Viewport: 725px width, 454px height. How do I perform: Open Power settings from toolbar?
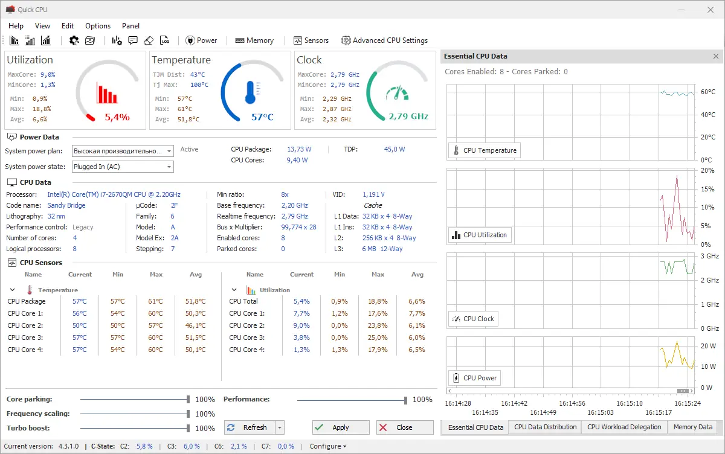[x=201, y=40]
